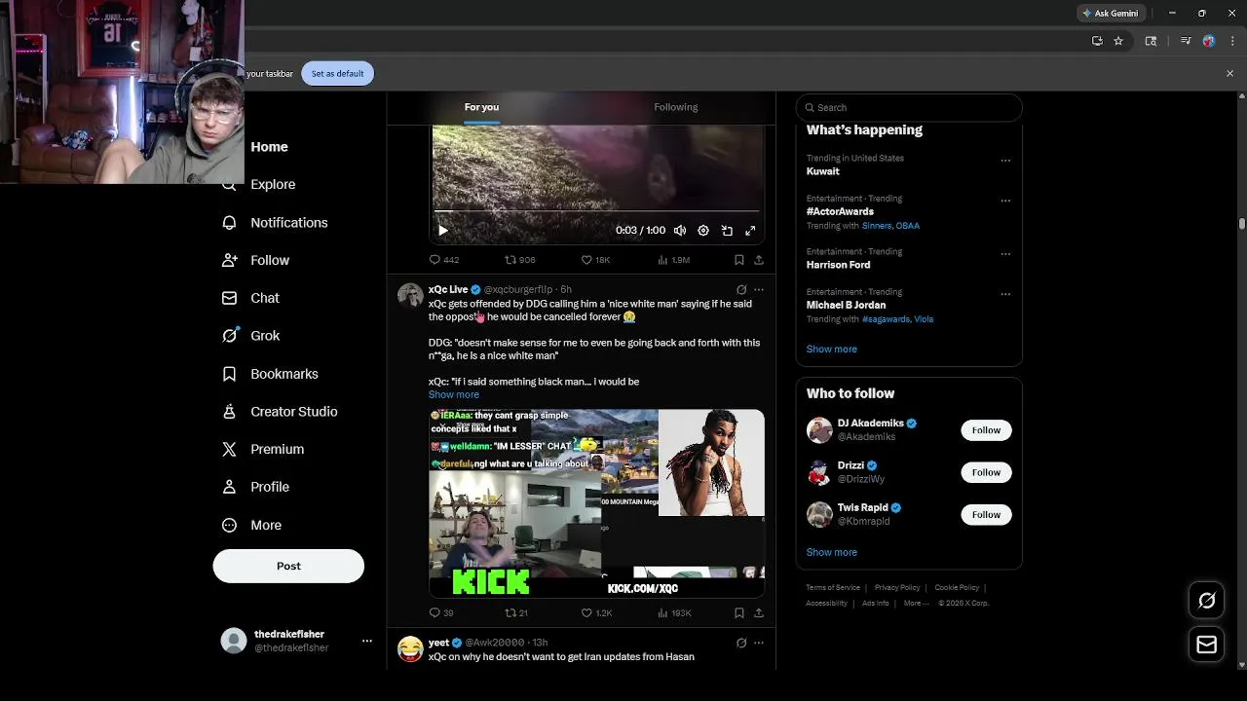Viewport: 1247px width, 701px height.
Task: Expand the More footer dropdown
Action: pyautogui.click(x=916, y=604)
